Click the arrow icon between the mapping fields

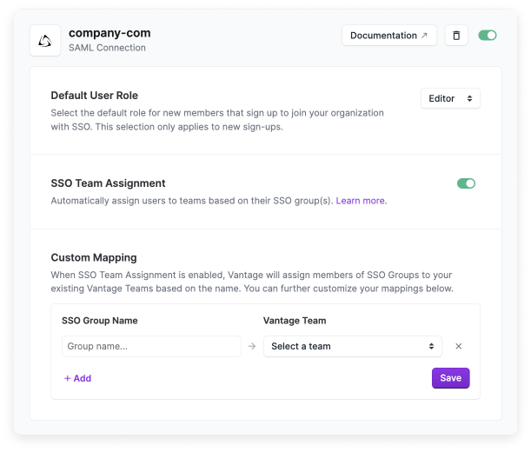tap(252, 347)
